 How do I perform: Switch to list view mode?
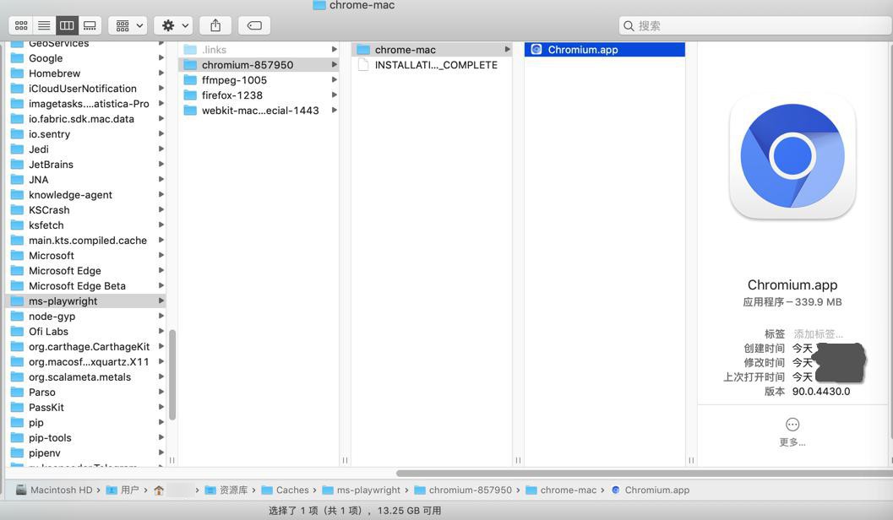[x=44, y=25]
